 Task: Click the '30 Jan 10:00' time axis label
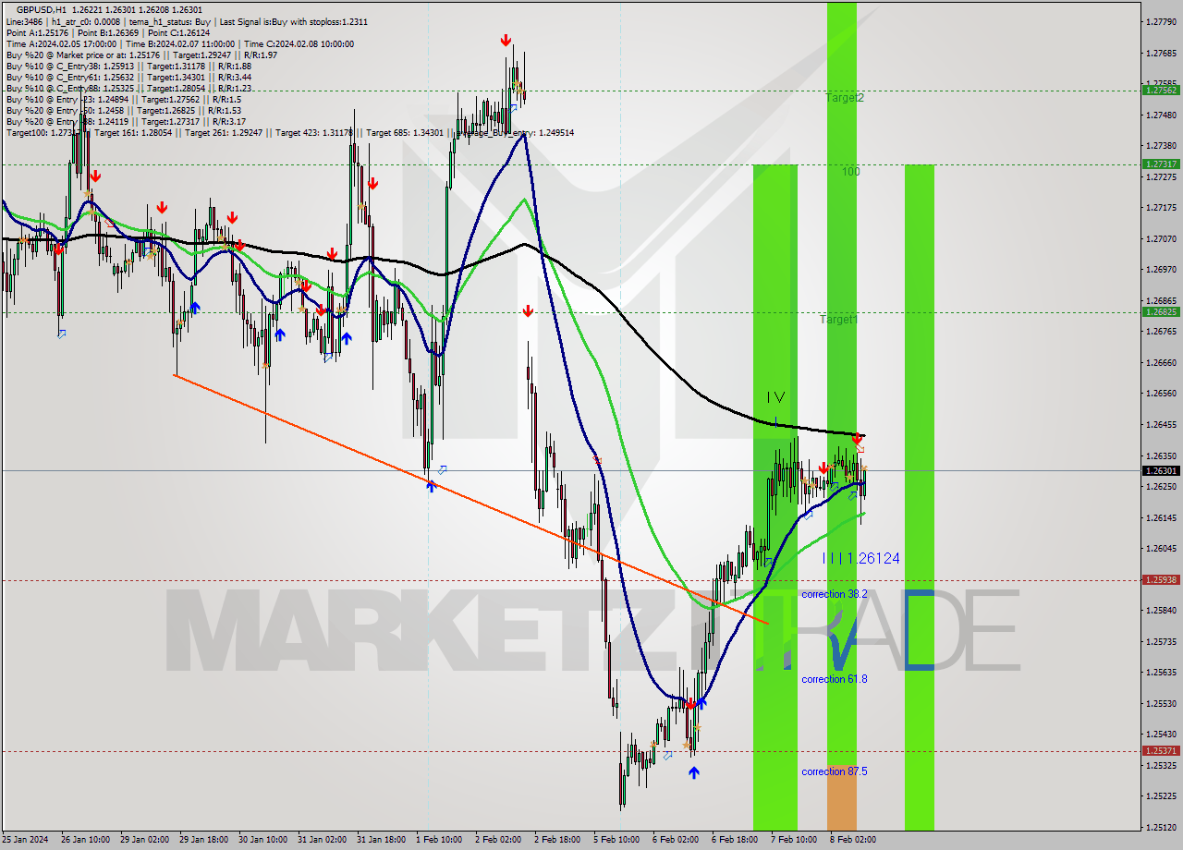(x=262, y=840)
